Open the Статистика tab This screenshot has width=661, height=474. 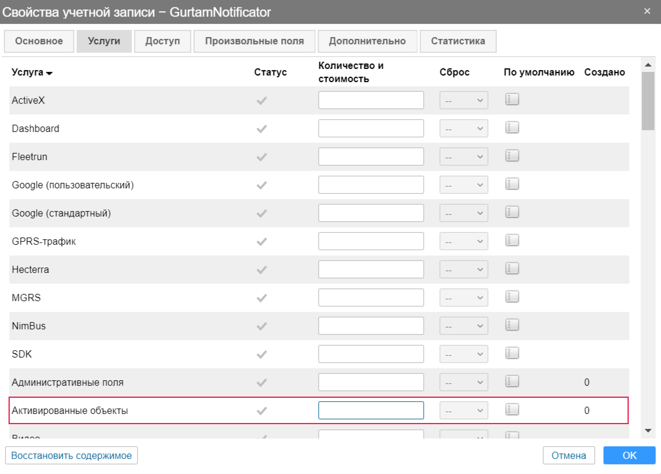[458, 41]
